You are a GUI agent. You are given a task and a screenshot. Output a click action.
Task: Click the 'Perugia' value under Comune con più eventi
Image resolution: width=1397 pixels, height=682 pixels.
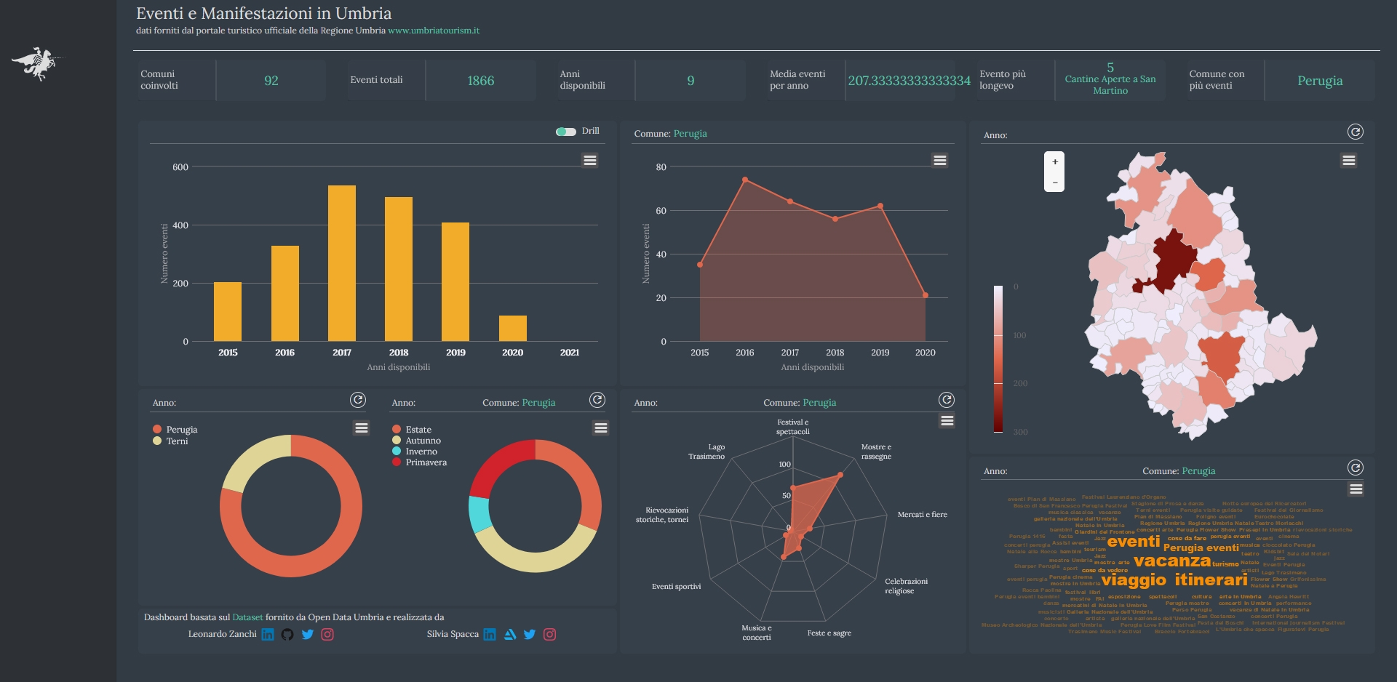[x=1320, y=80]
